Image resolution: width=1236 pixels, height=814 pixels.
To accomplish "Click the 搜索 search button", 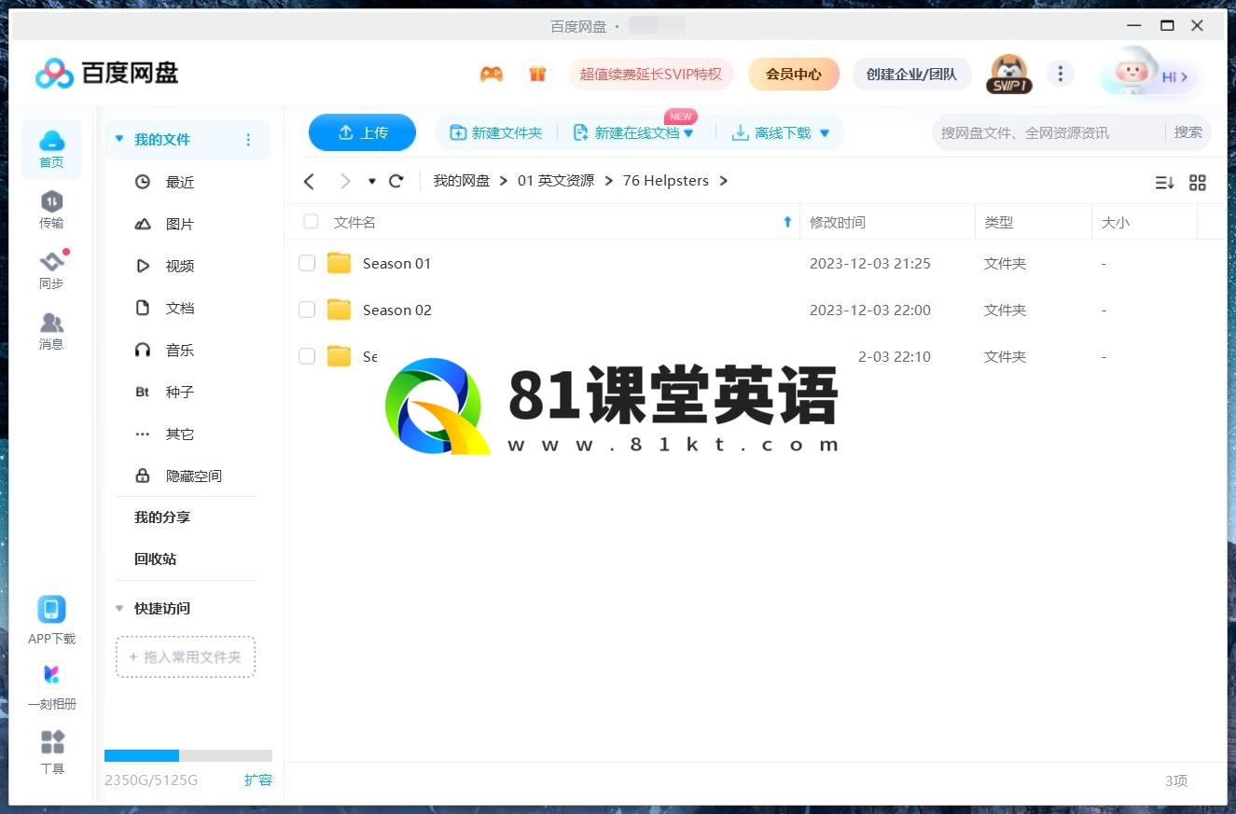I will click(1188, 132).
